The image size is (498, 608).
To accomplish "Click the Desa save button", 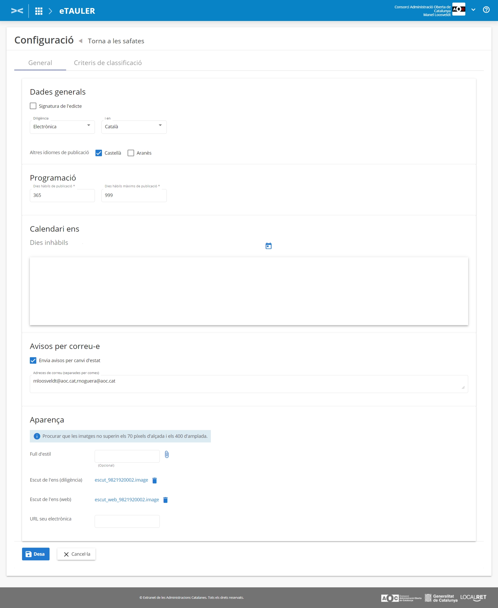I will pyautogui.click(x=36, y=554).
